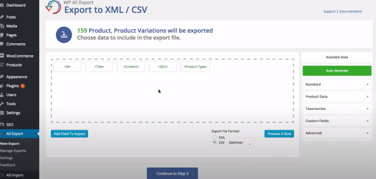
Task: Click the WP All Export logo
Action: tap(53, 7)
